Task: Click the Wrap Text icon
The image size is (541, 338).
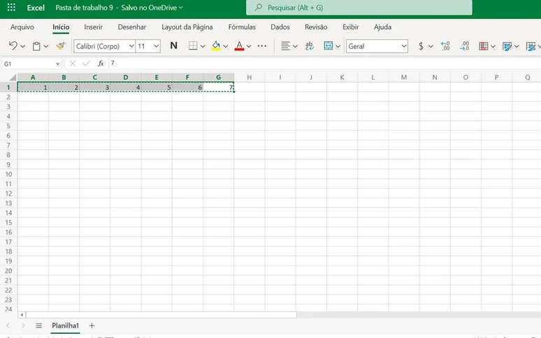Action: coord(309,46)
